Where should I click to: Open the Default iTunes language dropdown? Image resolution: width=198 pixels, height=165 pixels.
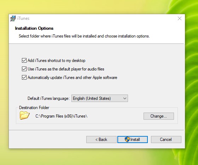100,98
